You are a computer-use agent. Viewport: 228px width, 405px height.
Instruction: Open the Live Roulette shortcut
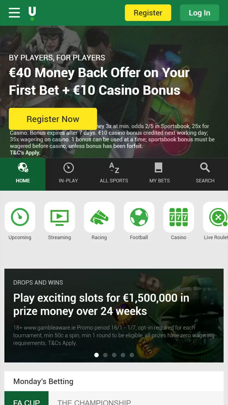tap(216, 217)
